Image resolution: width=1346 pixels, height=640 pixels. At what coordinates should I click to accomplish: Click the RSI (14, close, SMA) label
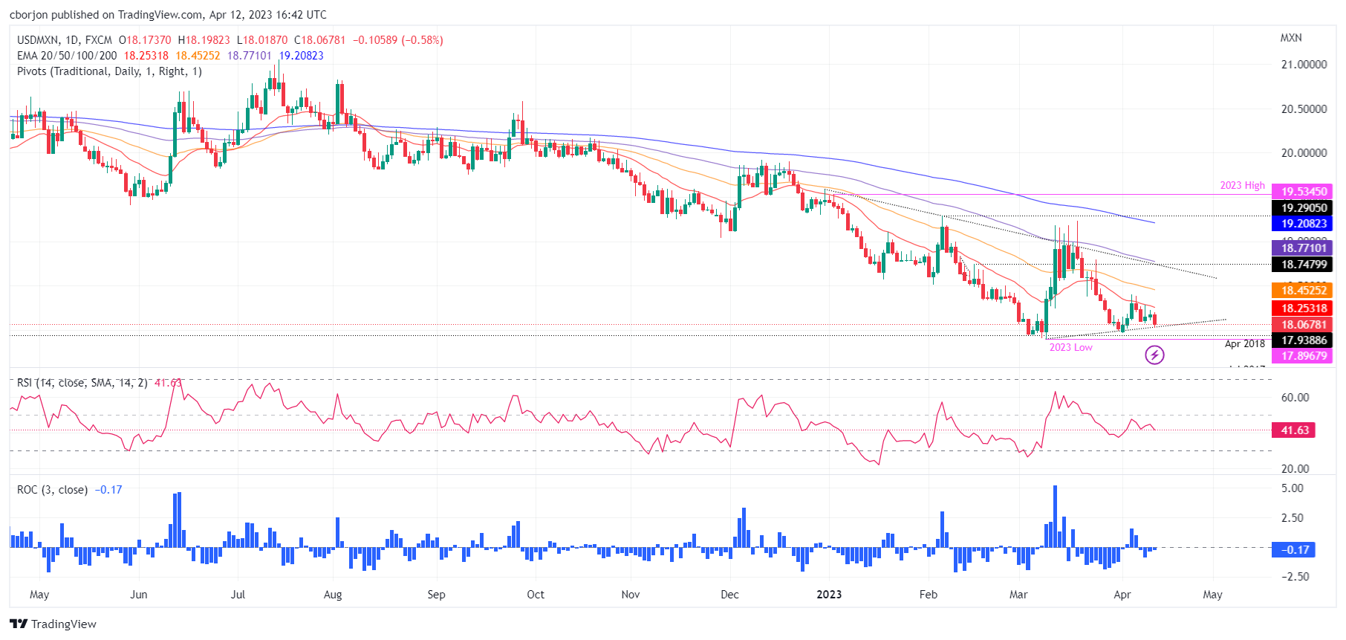point(82,383)
